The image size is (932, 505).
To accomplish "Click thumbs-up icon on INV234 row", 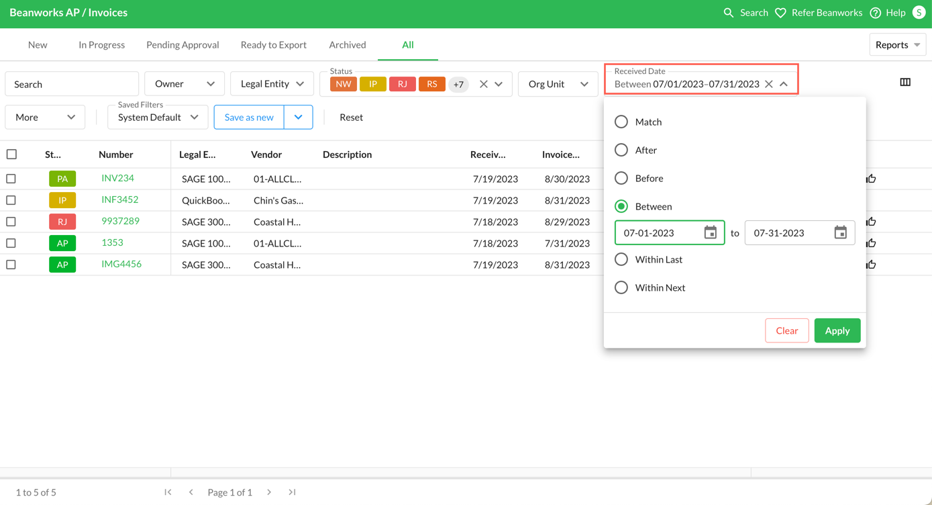I will [871, 179].
